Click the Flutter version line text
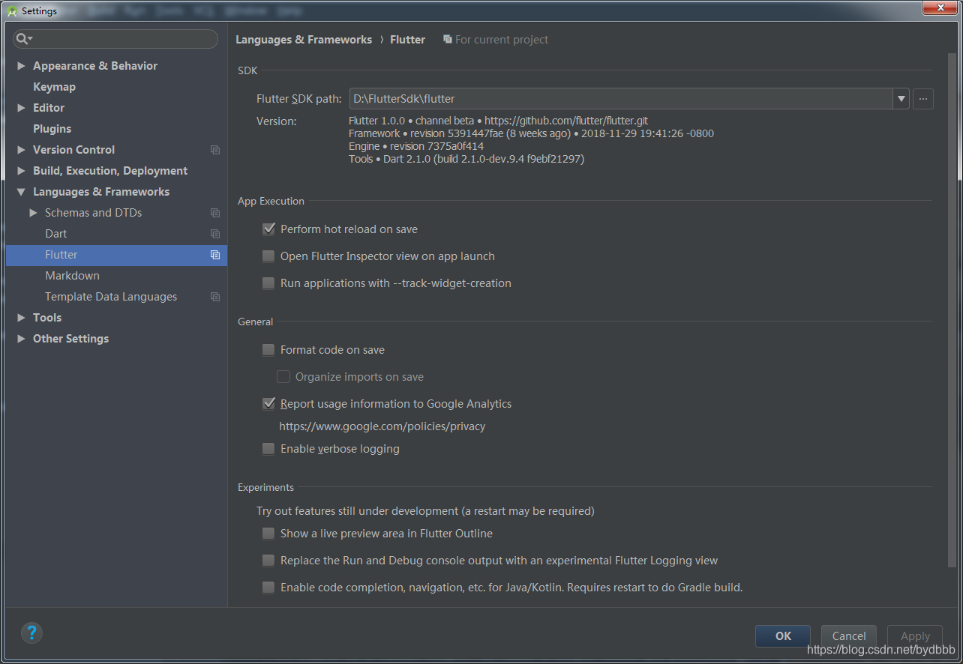Viewport: 963px width, 664px height. pos(499,121)
